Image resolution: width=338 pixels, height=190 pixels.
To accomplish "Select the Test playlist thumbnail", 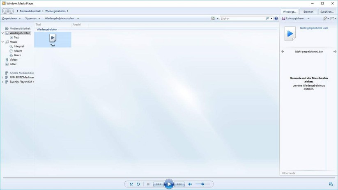I will [53, 39].
